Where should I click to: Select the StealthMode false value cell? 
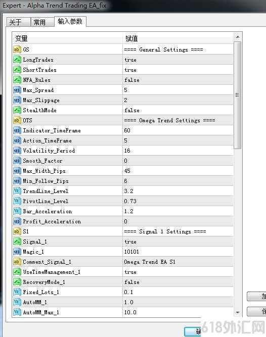pyautogui.click(x=178, y=110)
